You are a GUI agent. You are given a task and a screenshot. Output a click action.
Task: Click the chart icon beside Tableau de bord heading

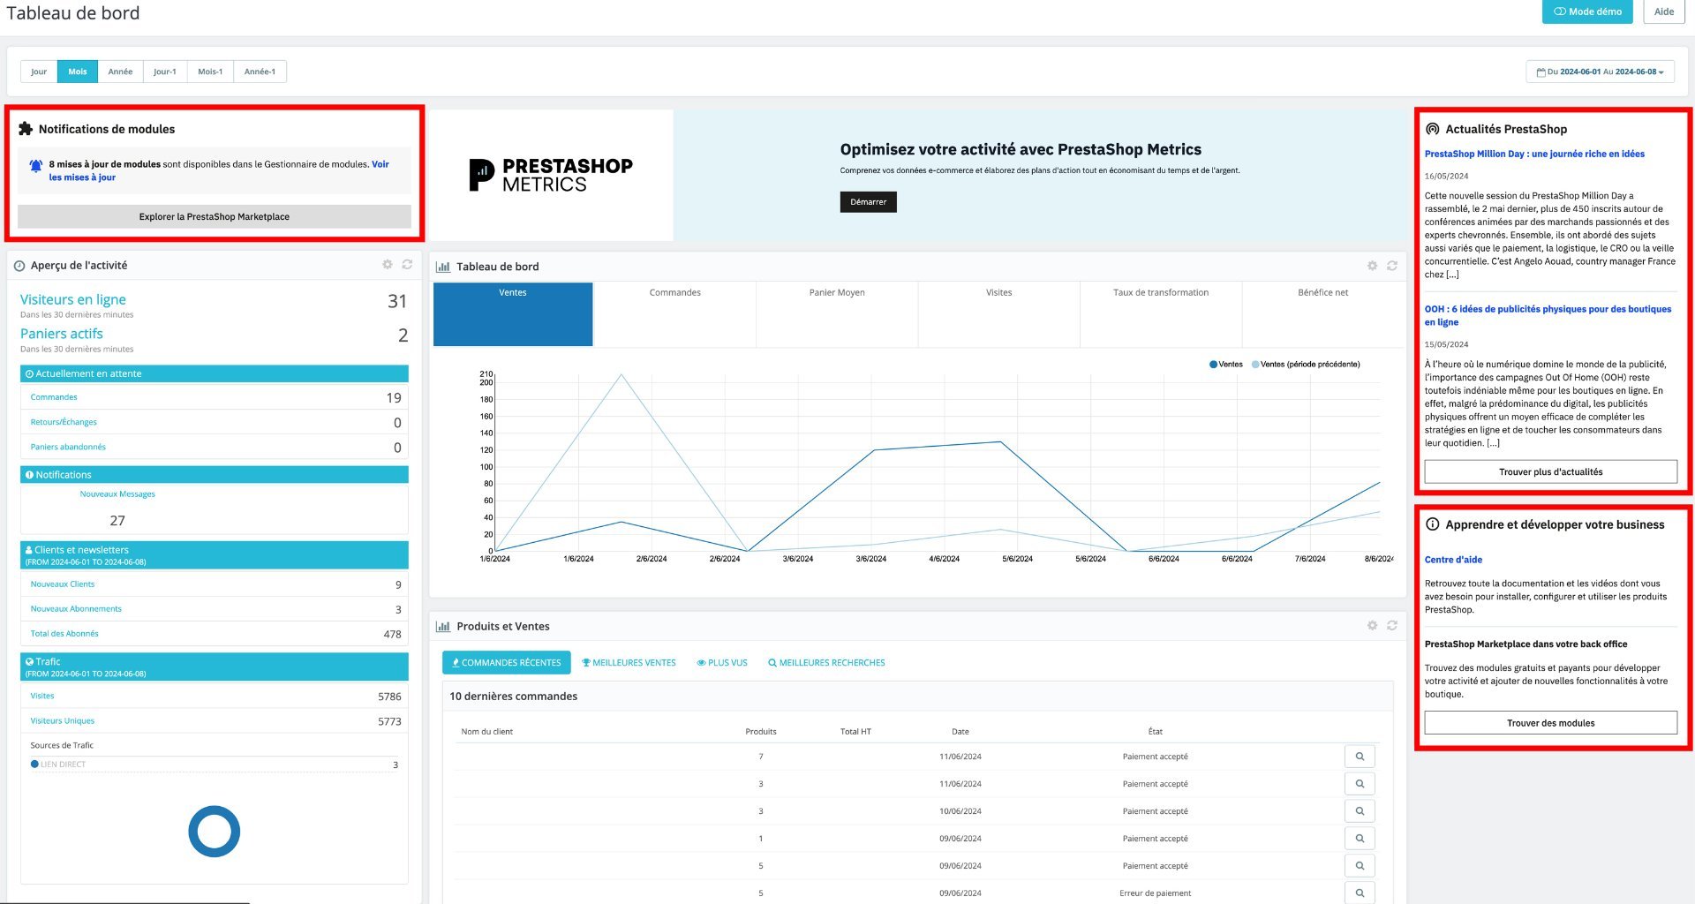(443, 267)
